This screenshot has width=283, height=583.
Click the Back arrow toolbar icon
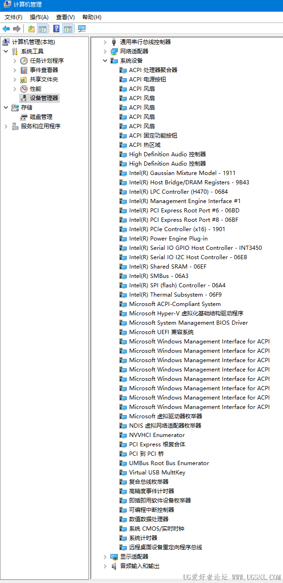point(6,29)
